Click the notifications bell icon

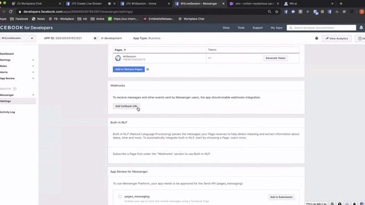(361, 27)
